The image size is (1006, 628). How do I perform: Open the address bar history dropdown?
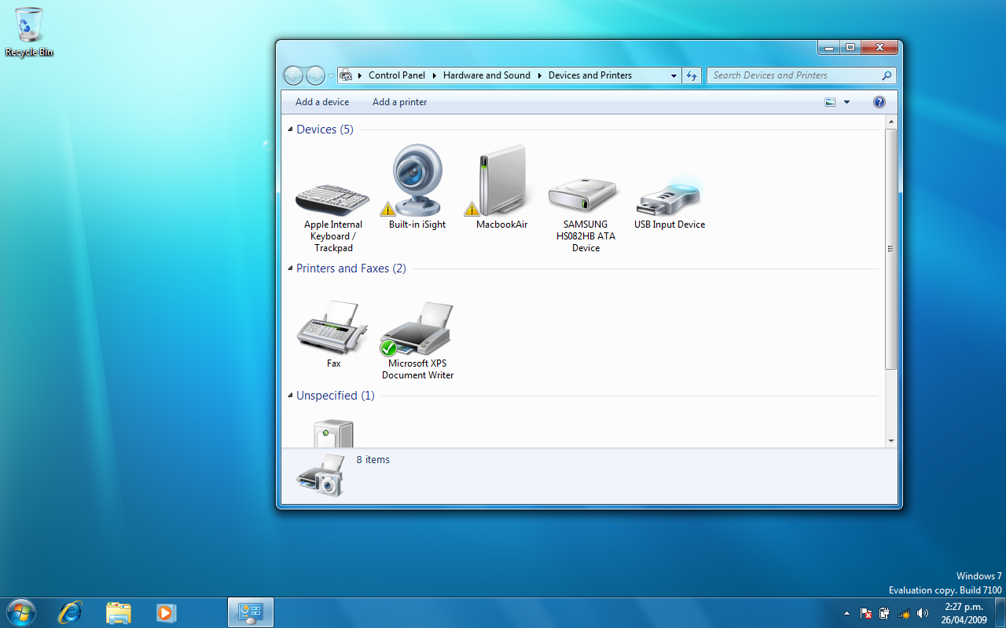coord(674,75)
